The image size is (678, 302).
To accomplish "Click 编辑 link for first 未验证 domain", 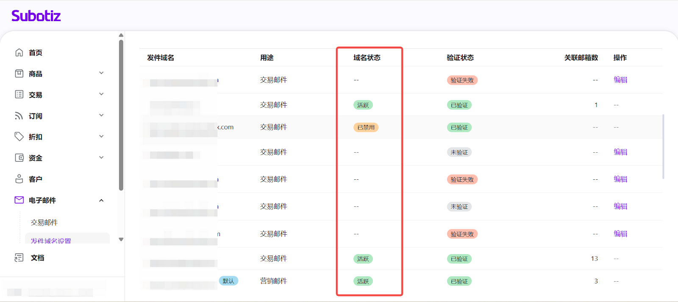I will 620,152.
